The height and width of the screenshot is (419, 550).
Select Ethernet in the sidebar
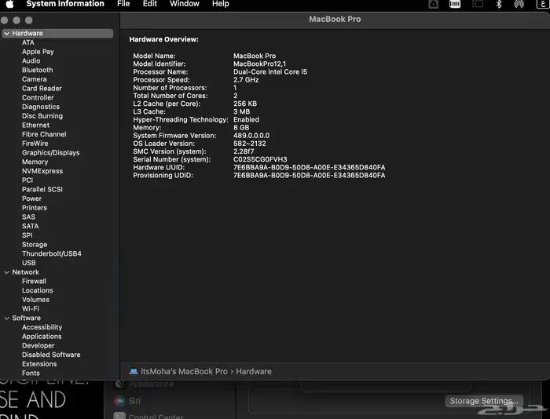pos(36,125)
